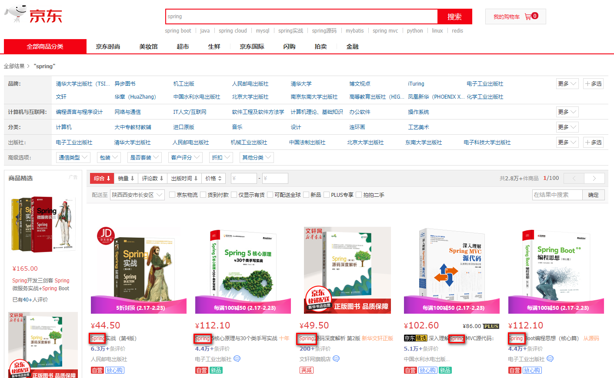This screenshot has height=378, width=614.
Task: Go to next results page arrow
Action: point(594,178)
